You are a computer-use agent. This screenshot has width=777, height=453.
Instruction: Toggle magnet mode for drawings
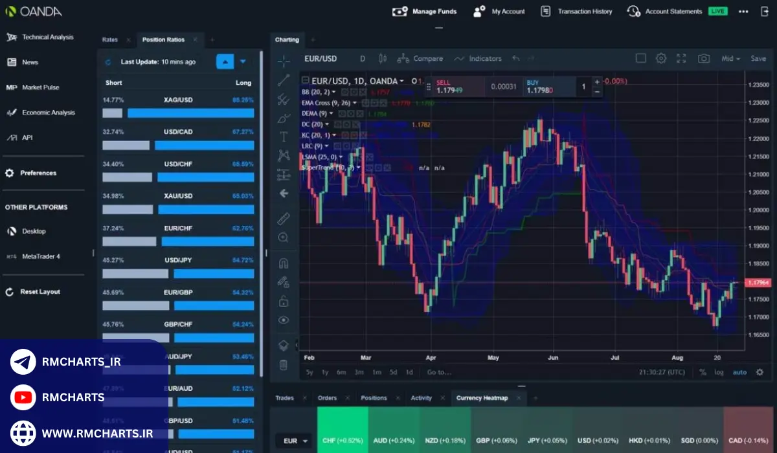click(283, 263)
